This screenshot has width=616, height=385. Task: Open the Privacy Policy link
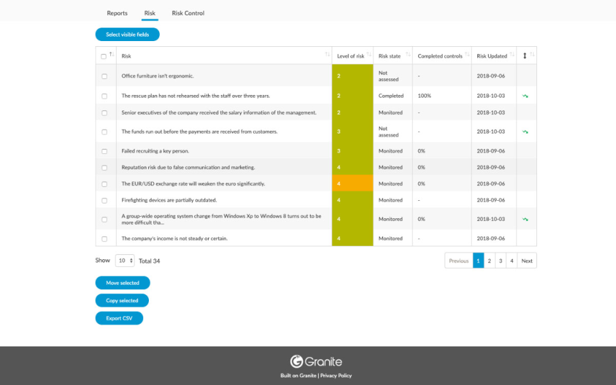(x=336, y=375)
